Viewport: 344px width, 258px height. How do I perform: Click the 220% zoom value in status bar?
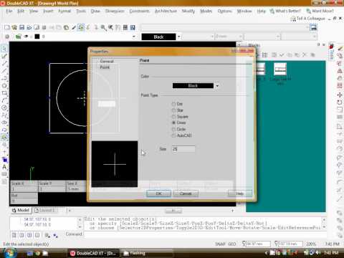pos(311,244)
